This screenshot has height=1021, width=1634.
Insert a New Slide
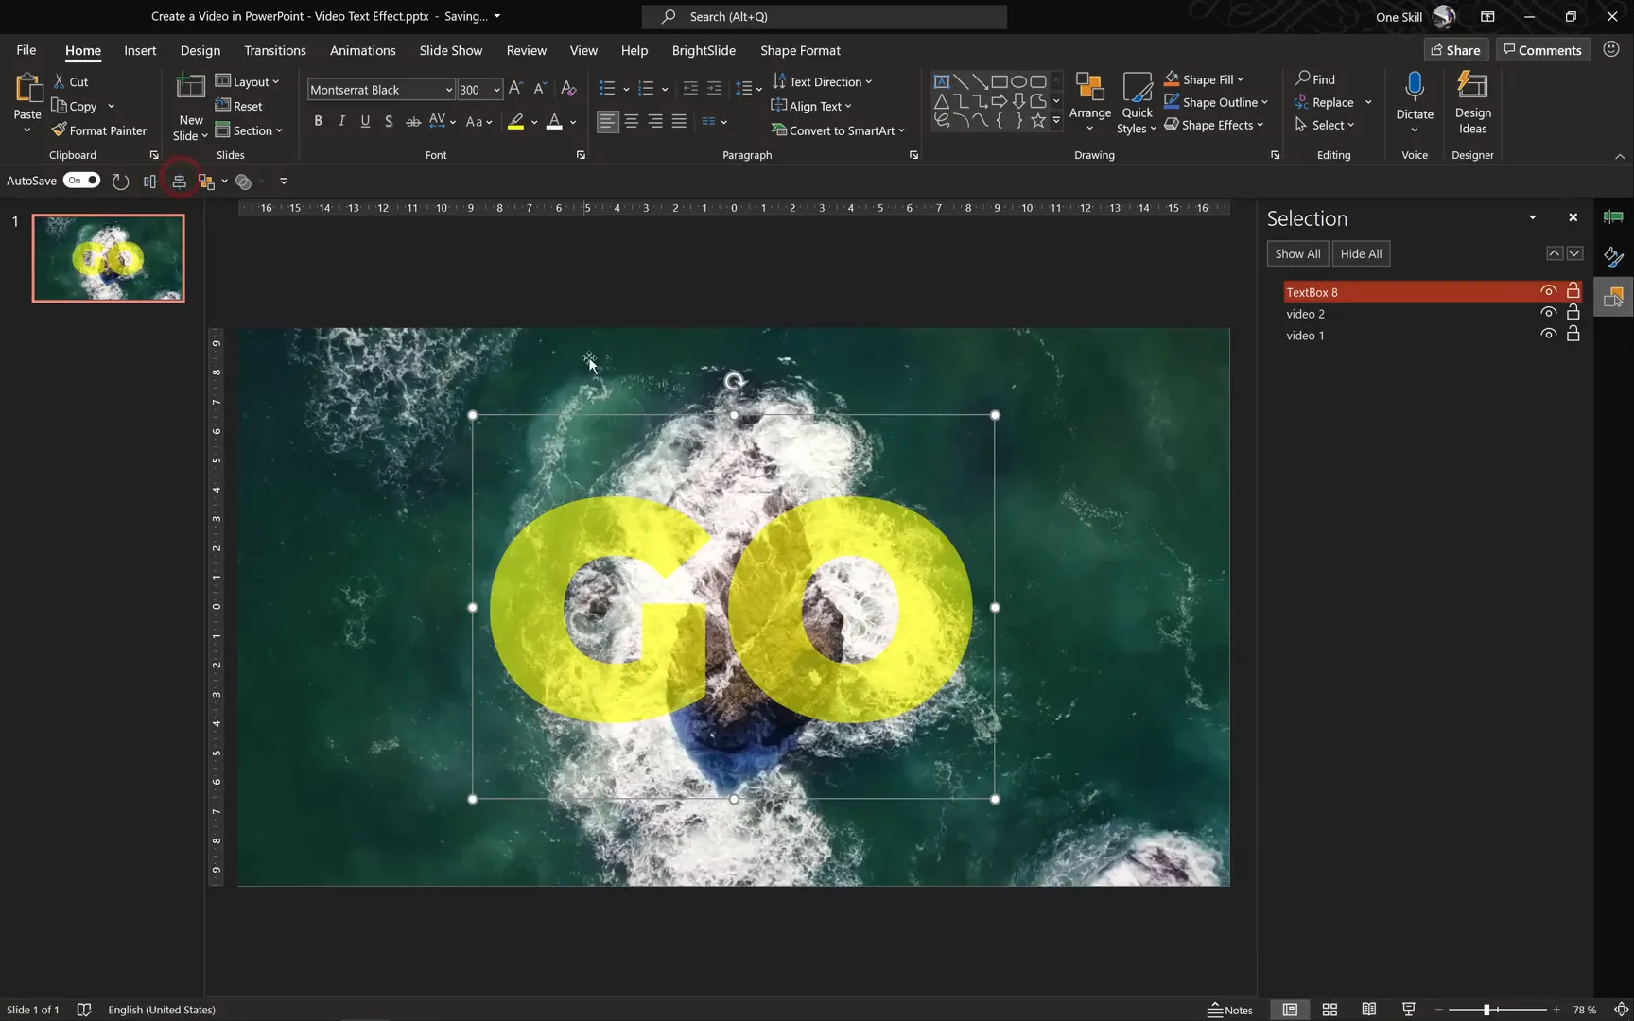(x=190, y=88)
